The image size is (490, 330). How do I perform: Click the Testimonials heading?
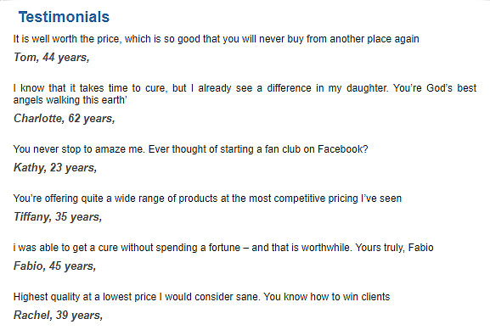[64, 17]
